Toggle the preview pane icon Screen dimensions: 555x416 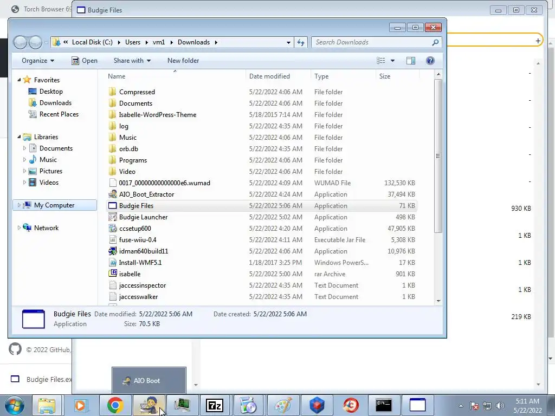coord(411,61)
